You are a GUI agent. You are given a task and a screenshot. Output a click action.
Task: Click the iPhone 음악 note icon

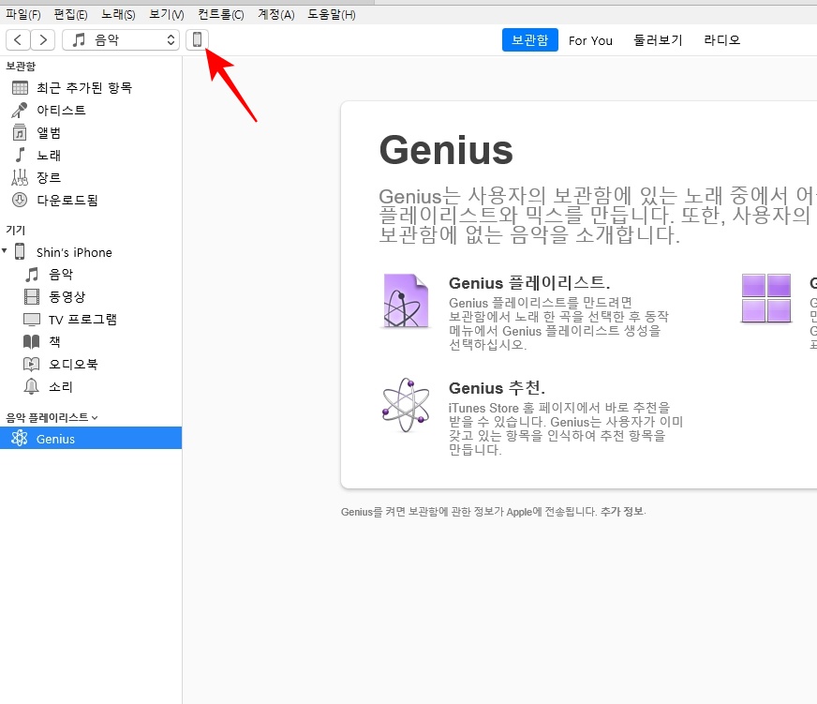click(32, 275)
